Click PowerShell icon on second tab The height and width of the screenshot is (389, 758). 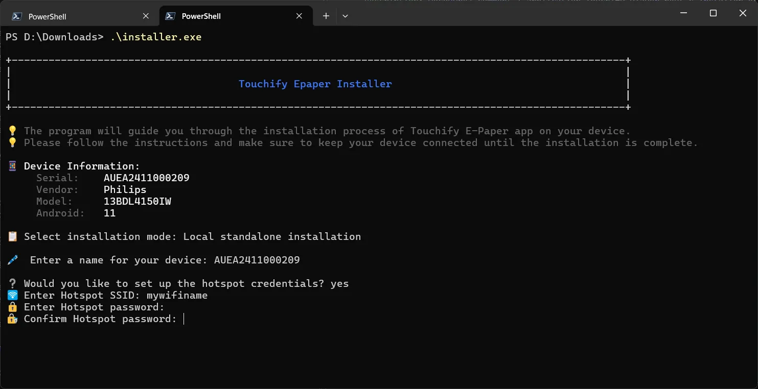point(171,16)
